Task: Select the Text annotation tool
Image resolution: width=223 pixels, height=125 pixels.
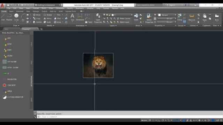Action: click(72, 17)
